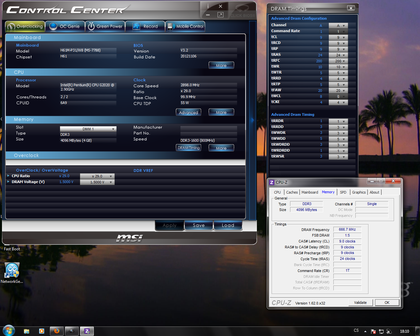Open the Windows Start orb
This screenshot has height=336, width=420.
pos(9,331)
